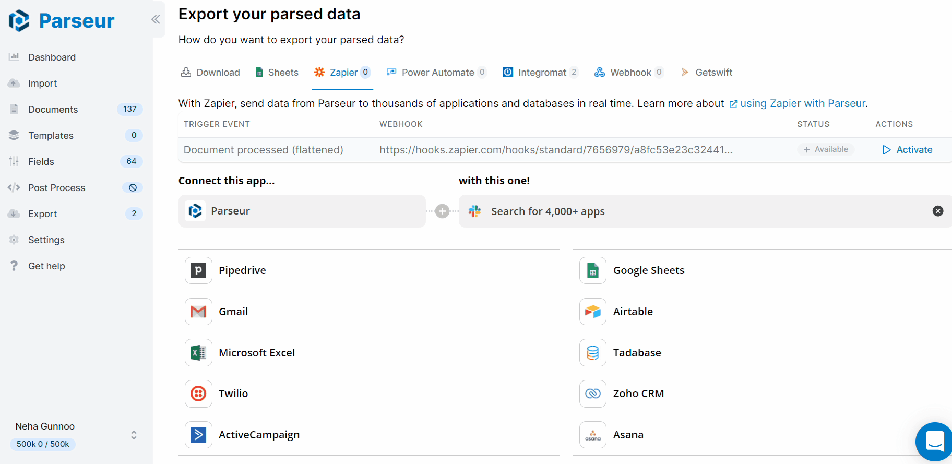The width and height of the screenshot is (952, 464).
Task: Click the Search for 4,000+ apps field
Action: (x=705, y=211)
